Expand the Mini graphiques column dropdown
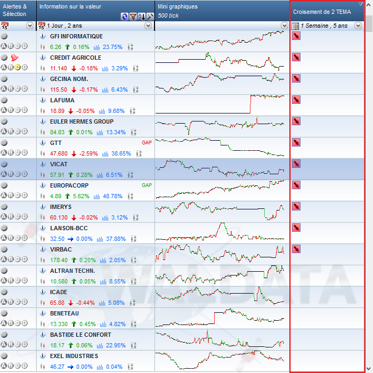 click(x=284, y=26)
